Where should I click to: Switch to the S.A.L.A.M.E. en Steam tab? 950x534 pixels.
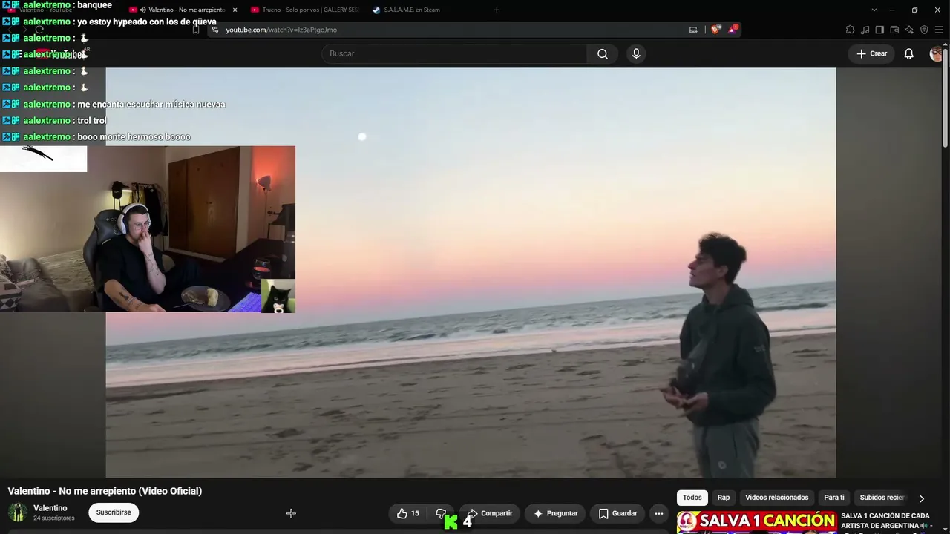pos(412,10)
